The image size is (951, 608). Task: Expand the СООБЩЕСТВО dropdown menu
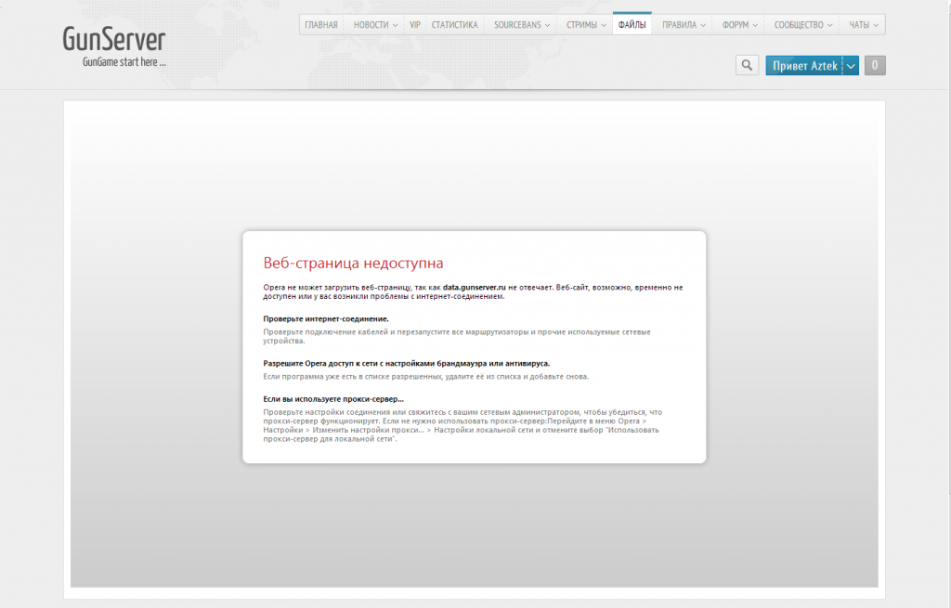[x=803, y=25]
